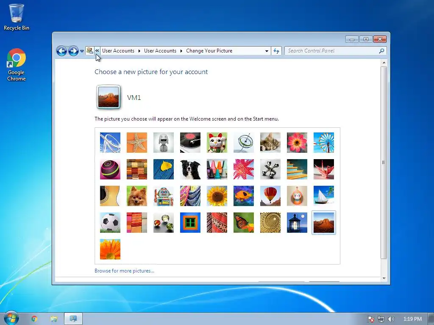
Task: Select the desert rock landscape picture in grid
Action: (x=324, y=223)
